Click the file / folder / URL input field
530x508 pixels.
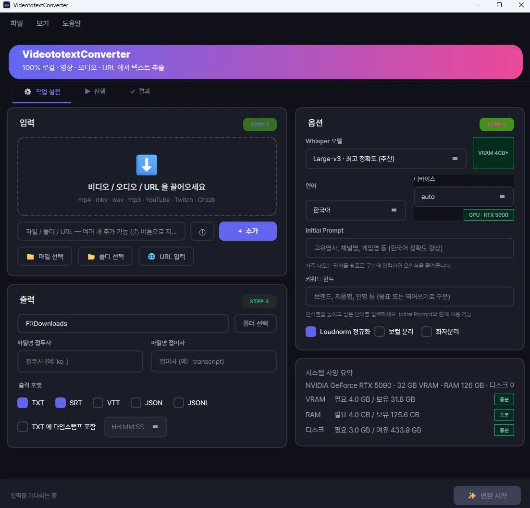point(101,232)
